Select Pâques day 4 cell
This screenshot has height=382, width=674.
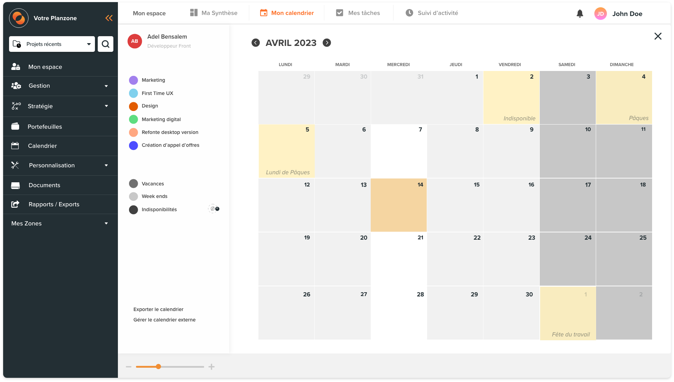(x=624, y=97)
